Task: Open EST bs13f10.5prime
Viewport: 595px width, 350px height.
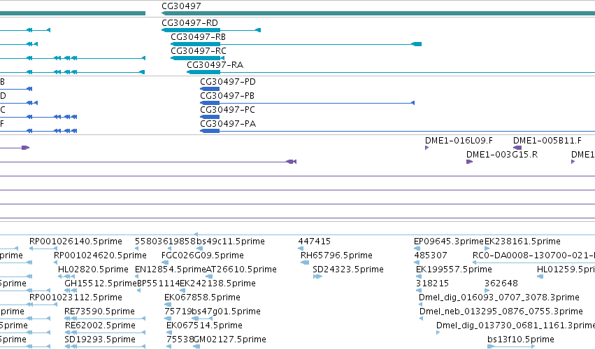Action: pyautogui.click(x=521, y=339)
